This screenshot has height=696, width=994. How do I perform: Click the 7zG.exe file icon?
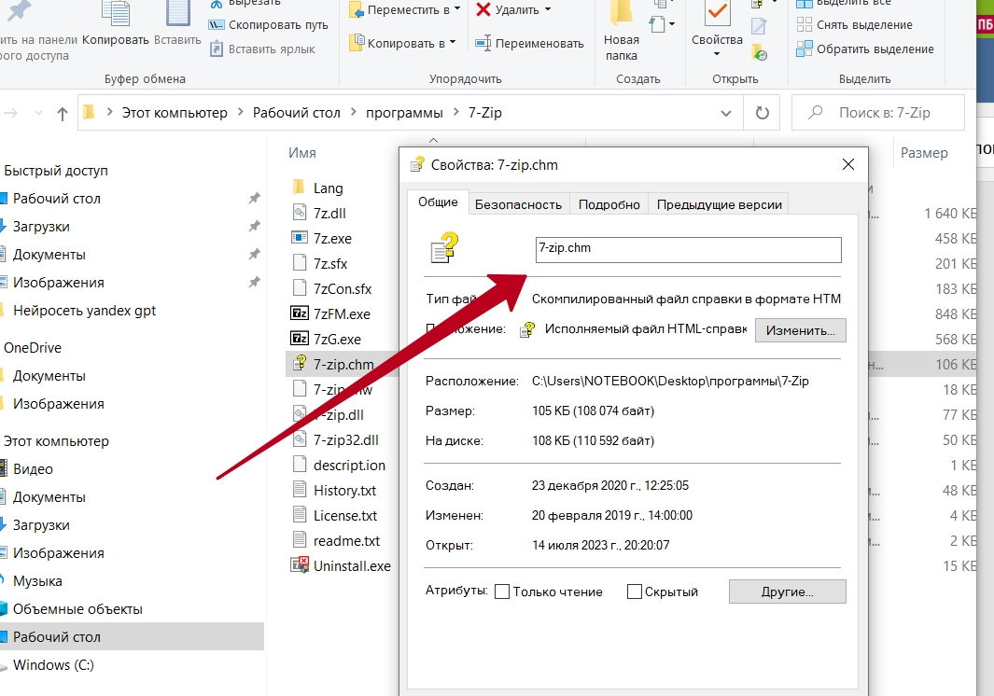point(300,339)
